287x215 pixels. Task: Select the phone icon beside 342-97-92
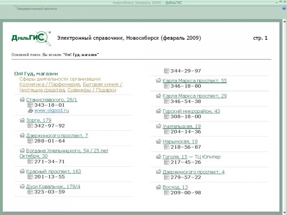(30, 126)
